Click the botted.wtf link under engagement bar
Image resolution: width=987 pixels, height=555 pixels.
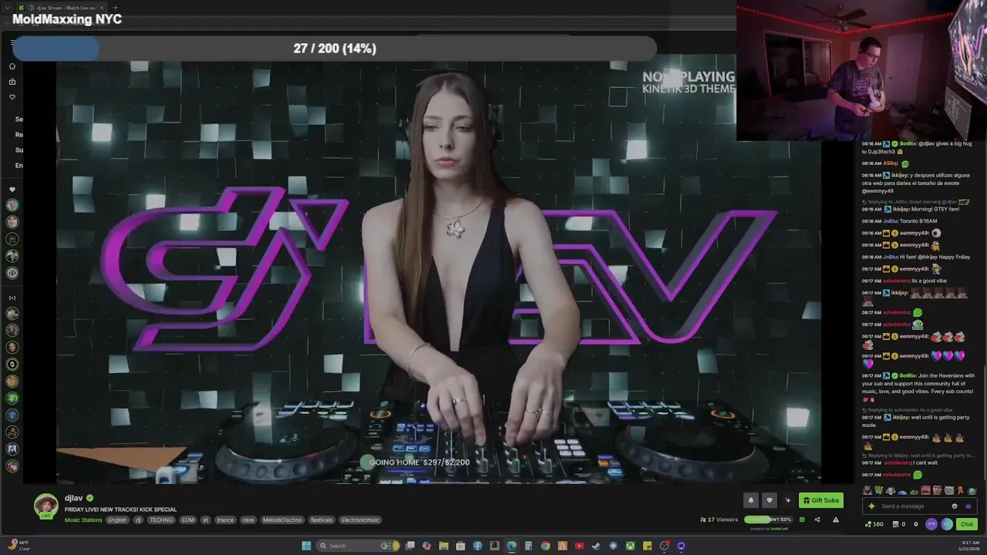tap(779, 528)
